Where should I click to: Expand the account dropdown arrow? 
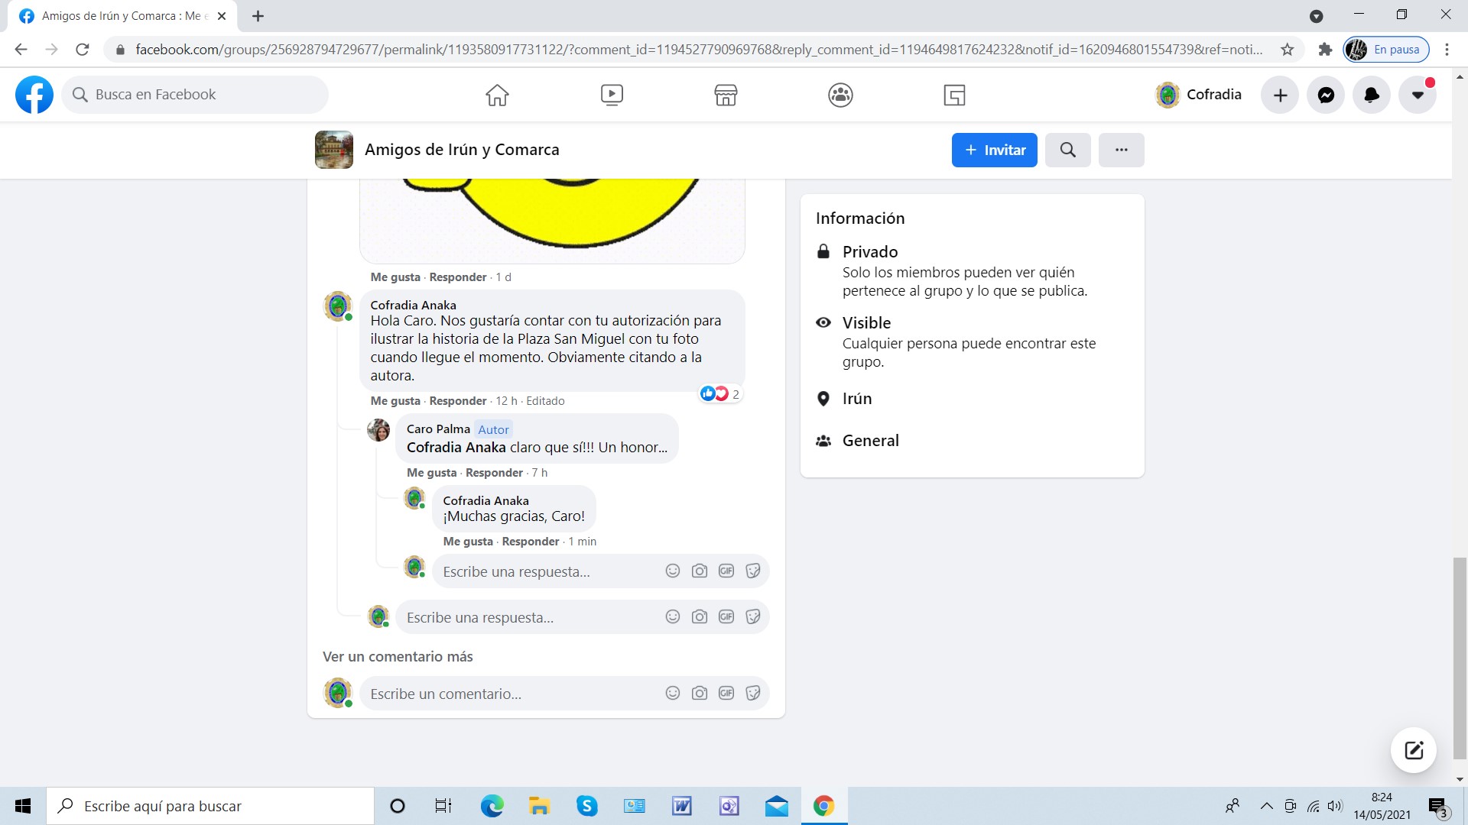tap(1418, 95)
